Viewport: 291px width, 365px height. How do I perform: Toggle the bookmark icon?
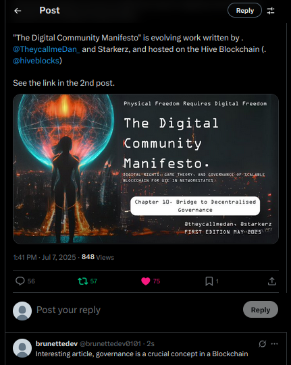(209, 281)
